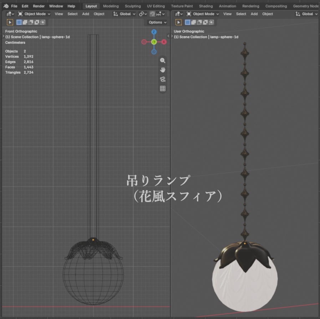320x319 pixels.
Task: Switch to the Sculpting workspace tab
Action: [133, 6]
